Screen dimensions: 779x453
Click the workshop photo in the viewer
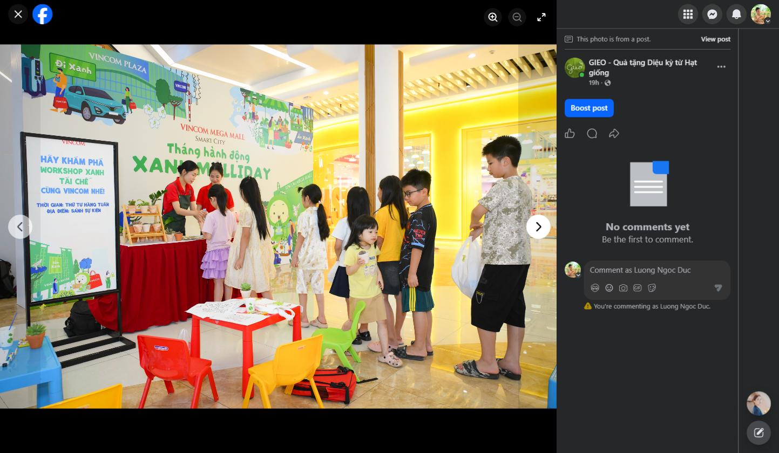pyautogui.click(x=278, y=226)
